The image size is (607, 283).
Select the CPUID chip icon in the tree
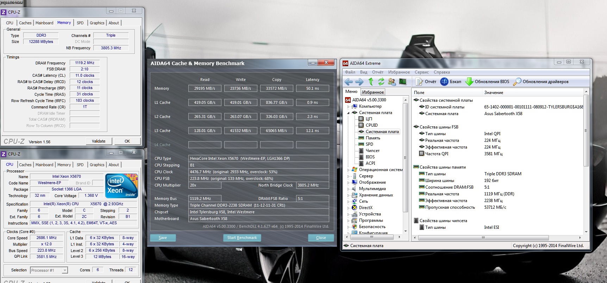(361, 125)
